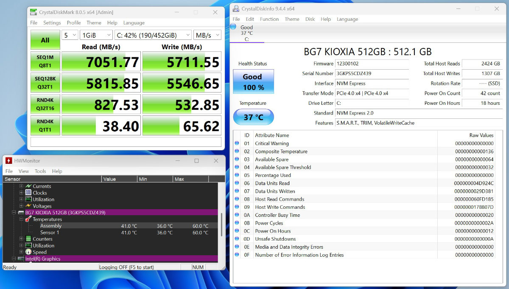This screenshot has width=509, height=289.
Task: Expand the Currents node in HWMonitor
Action: pos(21,186)
